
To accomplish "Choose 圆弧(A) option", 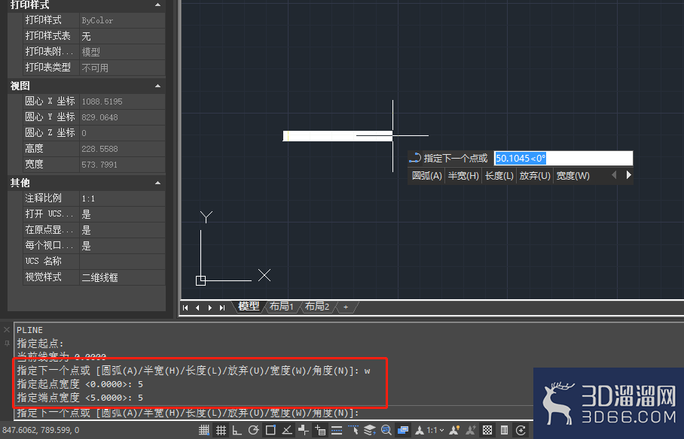I will 426,176.
